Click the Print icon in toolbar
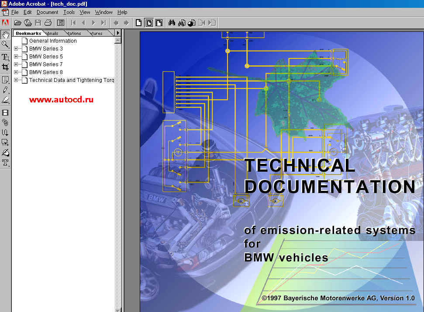 pyautogui.click(x=48, y=23)
